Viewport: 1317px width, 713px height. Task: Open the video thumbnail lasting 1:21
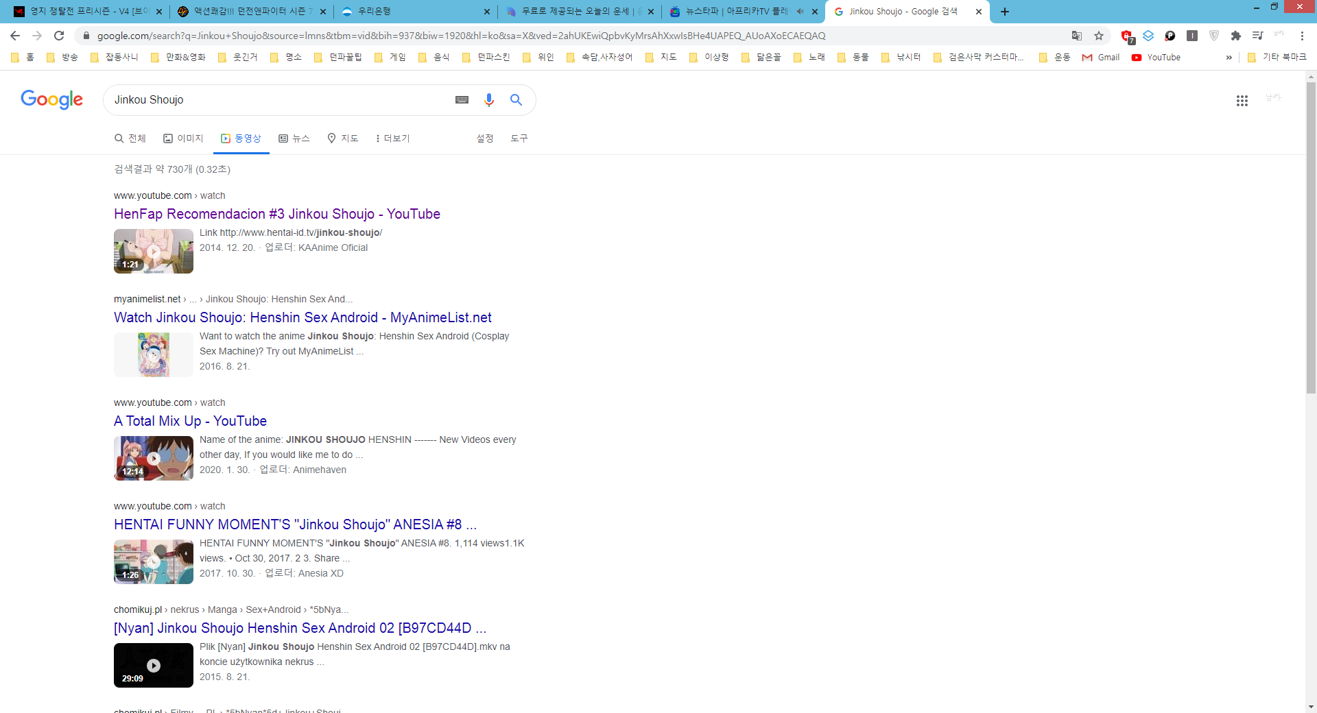154,251
